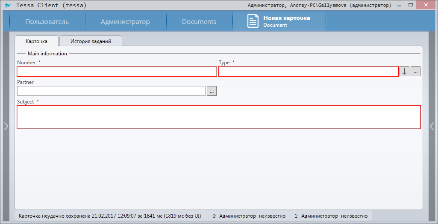Click inside the Type text field
Image resolution: width=438 pixels, height=224 pixels.
[308, 72]
